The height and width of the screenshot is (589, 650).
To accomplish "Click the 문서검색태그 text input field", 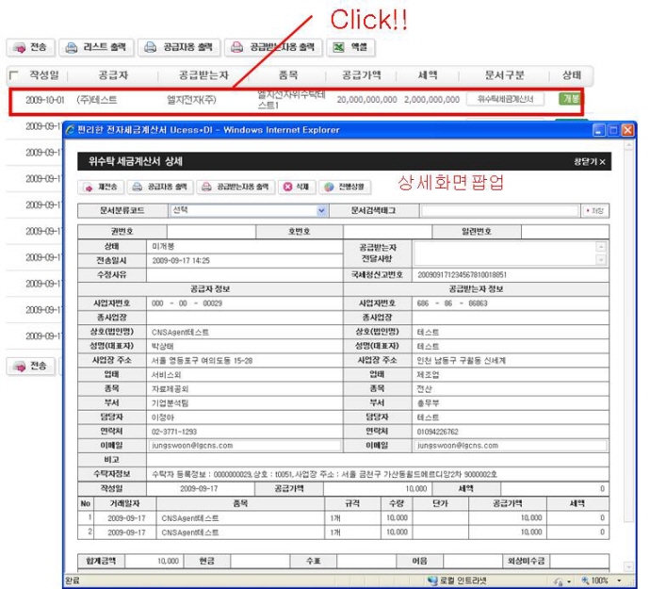I will [x=499, y=210].
